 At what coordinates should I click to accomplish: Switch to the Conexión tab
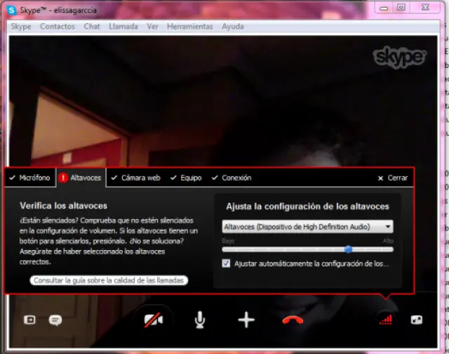(232, 178)
